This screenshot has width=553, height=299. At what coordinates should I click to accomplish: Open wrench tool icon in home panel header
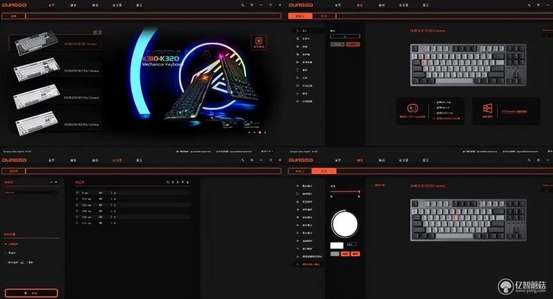(243, 6)
